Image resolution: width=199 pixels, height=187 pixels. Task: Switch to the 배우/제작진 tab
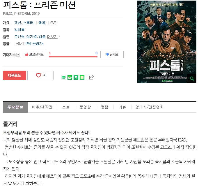(x=42, y=107)
